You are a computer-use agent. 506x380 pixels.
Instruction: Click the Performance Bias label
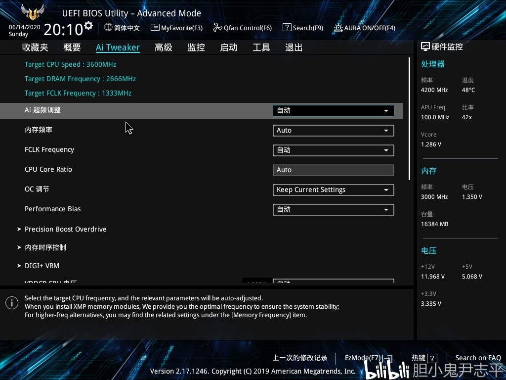[x=52, y=209]
